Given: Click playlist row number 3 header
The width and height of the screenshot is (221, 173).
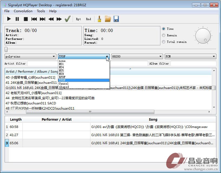Looking at the screenshot, I should pyautogui.click(x=7, y=143).
